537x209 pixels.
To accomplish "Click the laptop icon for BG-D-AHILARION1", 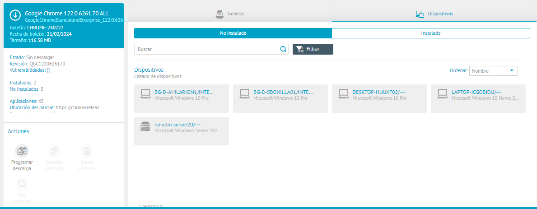I will (x=146, y=94).
